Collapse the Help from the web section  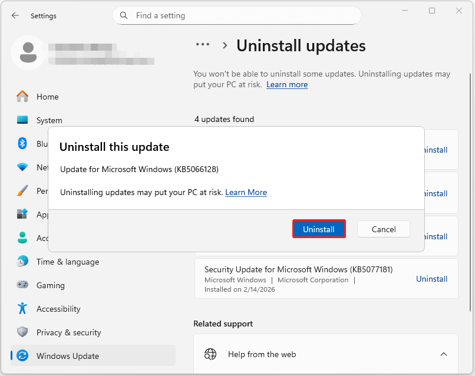(x=444, y=354)
